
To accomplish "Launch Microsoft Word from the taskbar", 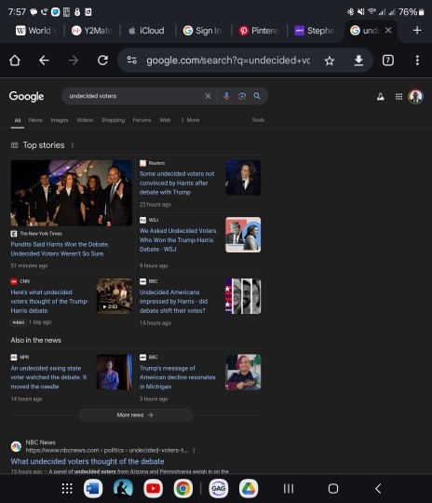I will tap(93, 489).
